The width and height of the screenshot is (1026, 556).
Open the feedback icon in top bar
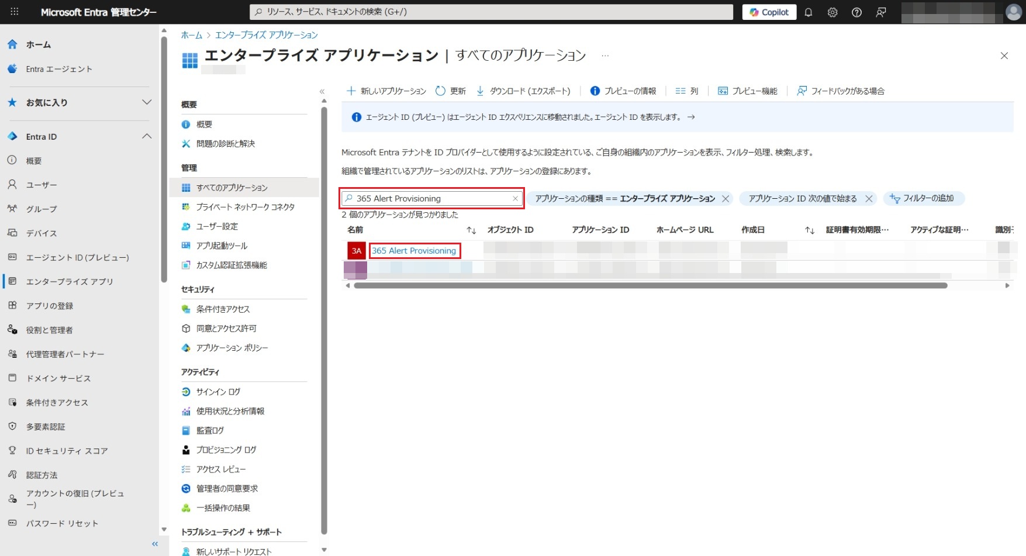(x=881, y=12)
